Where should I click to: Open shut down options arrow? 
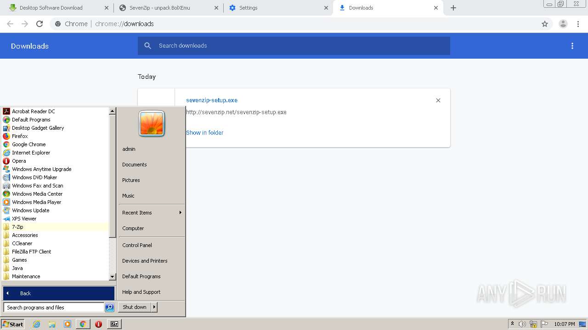click(154, 307)
